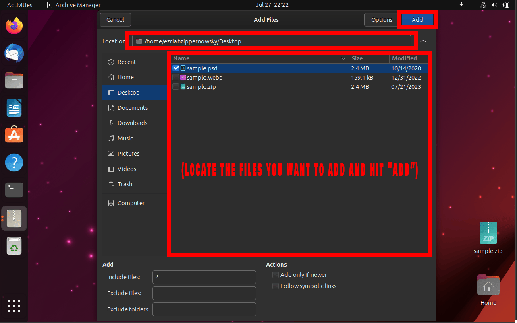Screen dimensions: 517x323
Task: Open the Activities overview
Action: point(19,5)
